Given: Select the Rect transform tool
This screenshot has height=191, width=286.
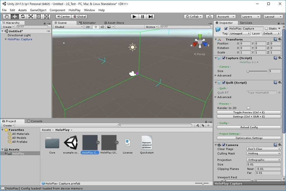Looking at the screenshot, I should pyautogui.click(x=39, y=16).
